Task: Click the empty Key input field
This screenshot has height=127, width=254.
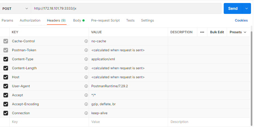Action: tap(49, 122)
